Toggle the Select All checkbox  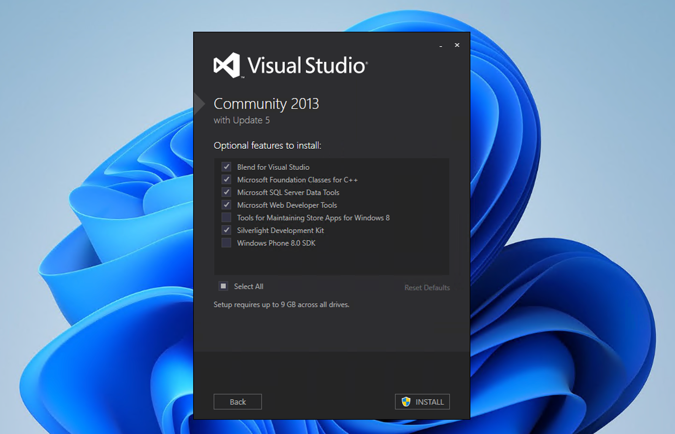click(x=223, y=286)
